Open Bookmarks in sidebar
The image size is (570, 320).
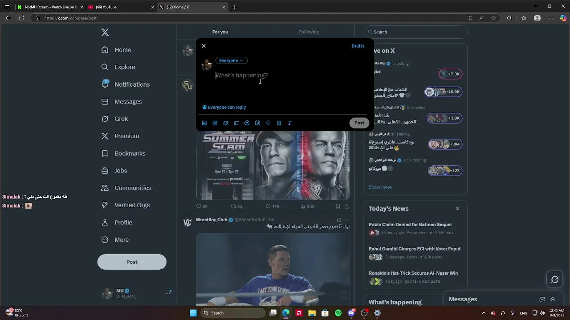[x=123, y=153]
